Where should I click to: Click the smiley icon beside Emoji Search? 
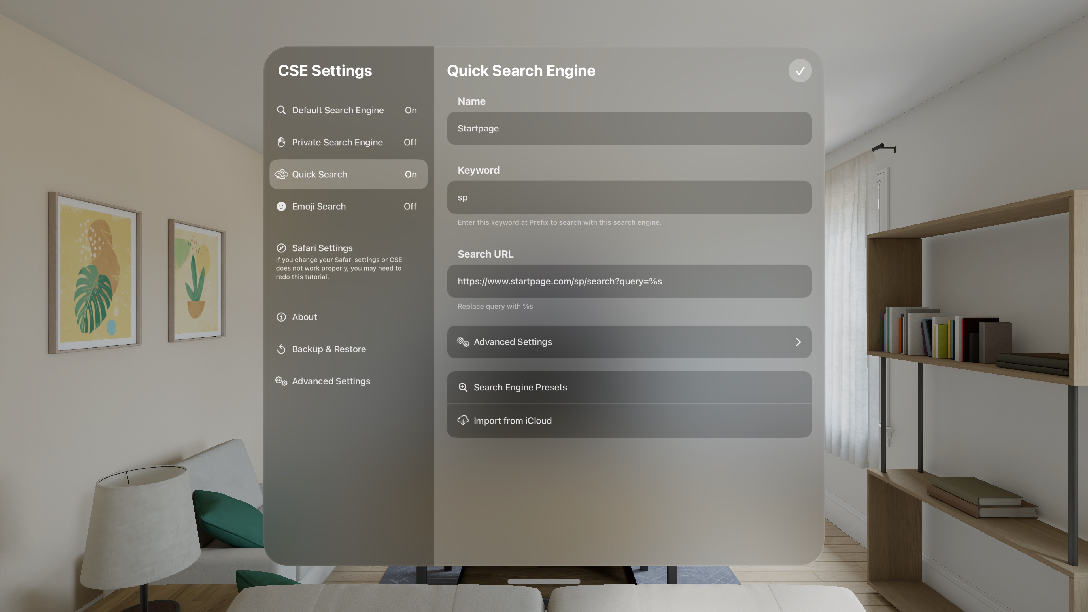coord(281,207)
